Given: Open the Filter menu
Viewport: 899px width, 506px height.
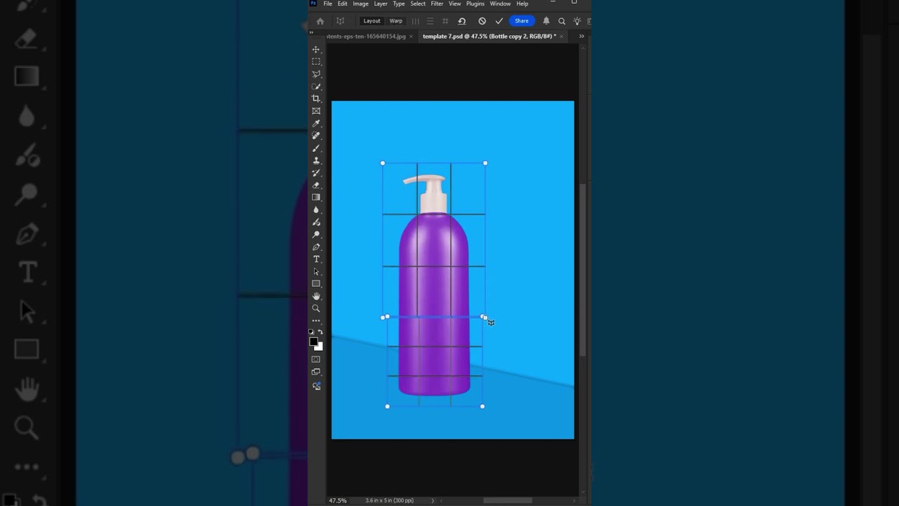Looking at the screenshot, I should pyautogui.click(x=437, y=4).
